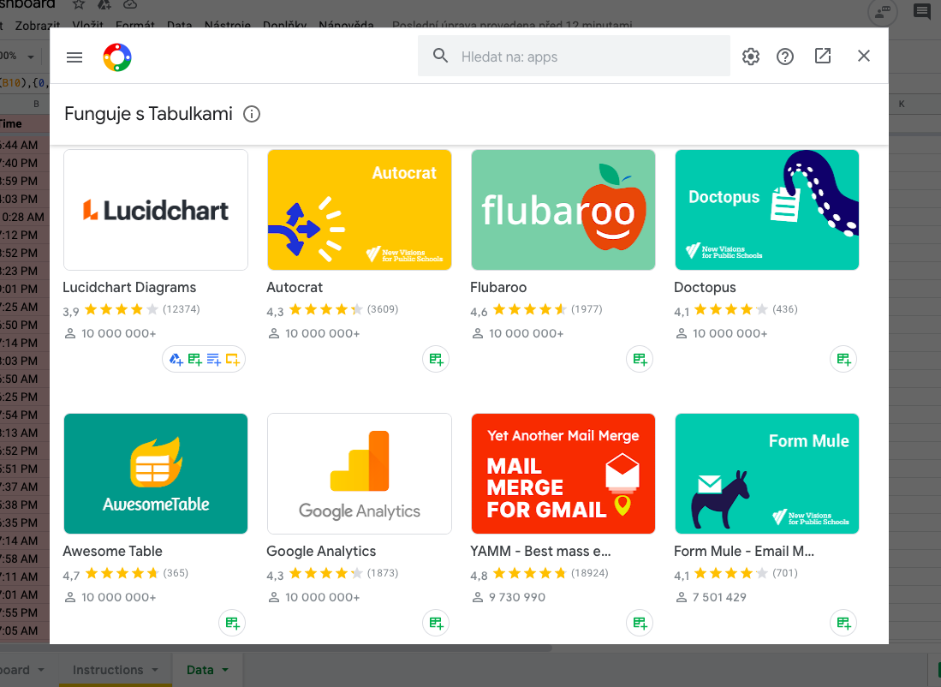
Task: Open the marketplace hamburger menu
Action: tap(74, 57)
